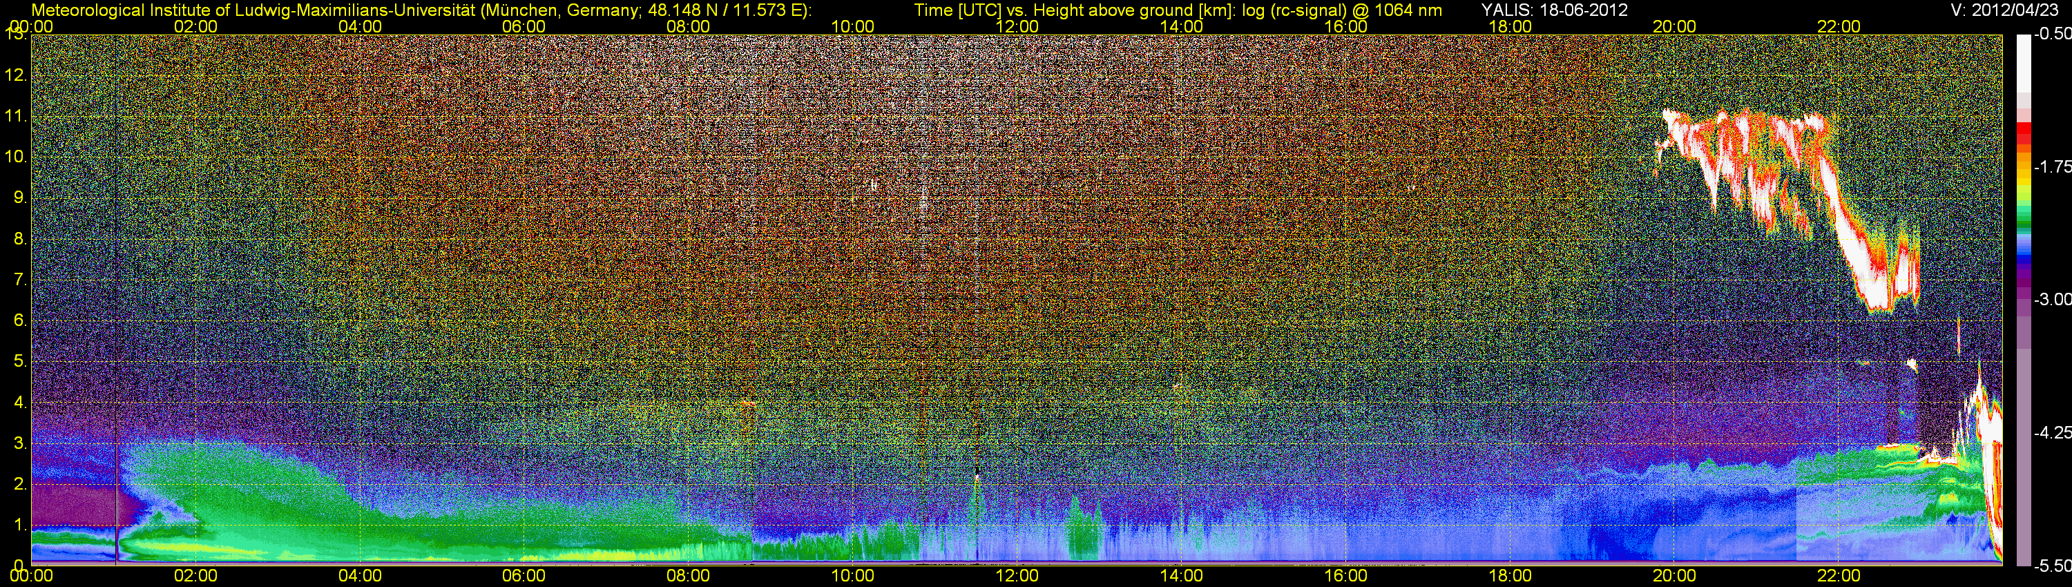Click the 2. km height axis label

[x=20, y=484]
